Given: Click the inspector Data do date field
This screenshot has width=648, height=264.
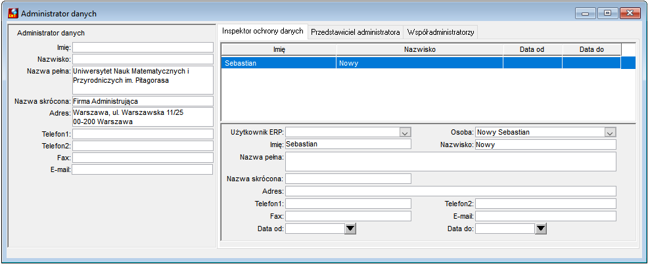Looking at the screenshot, I should point(505,229).
